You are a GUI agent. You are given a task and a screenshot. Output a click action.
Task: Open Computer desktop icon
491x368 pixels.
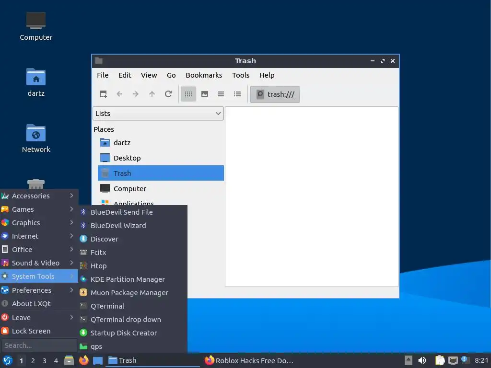click(36, 26)
